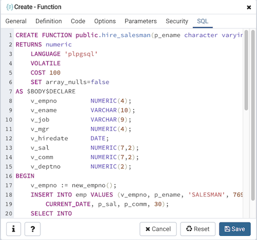Click NUMERIC(2) on the v_deptno line
Image resolution: width=257 pixels, height=240 pixels.
pos(109,166)
